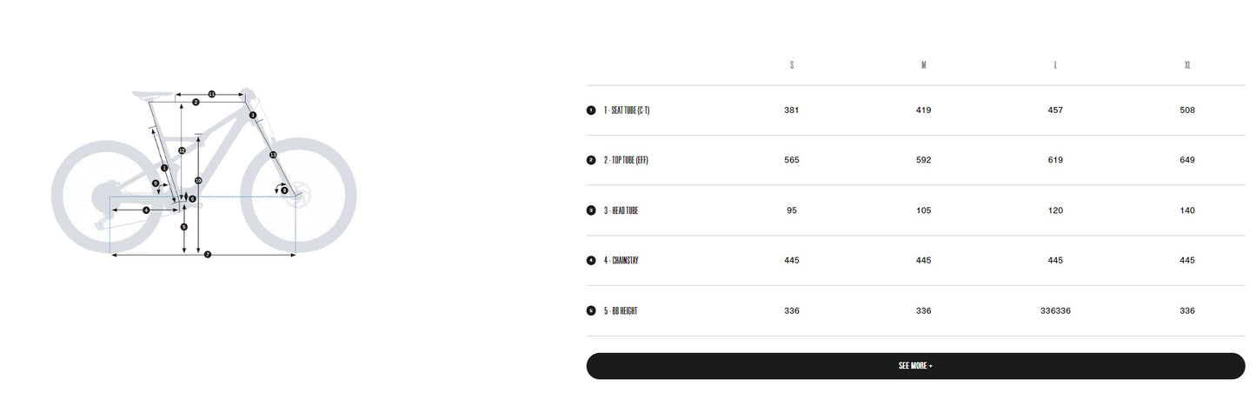Select the XL size column header
Screen dimensions: 1256x400
click(x=1187, y=65)
